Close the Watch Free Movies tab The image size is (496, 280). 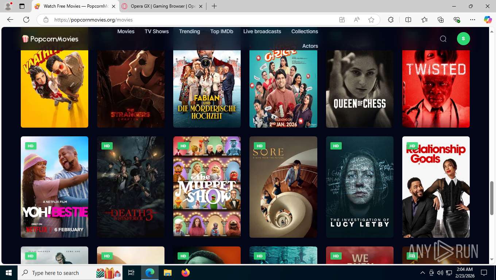(113, 6)
